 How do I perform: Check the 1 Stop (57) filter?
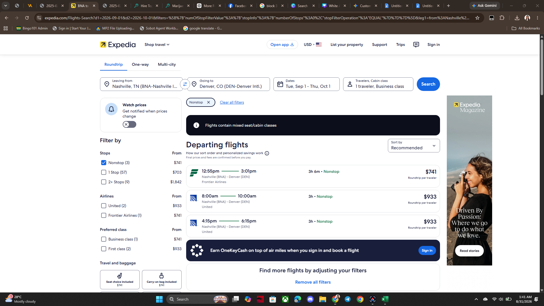click(104, 172)
